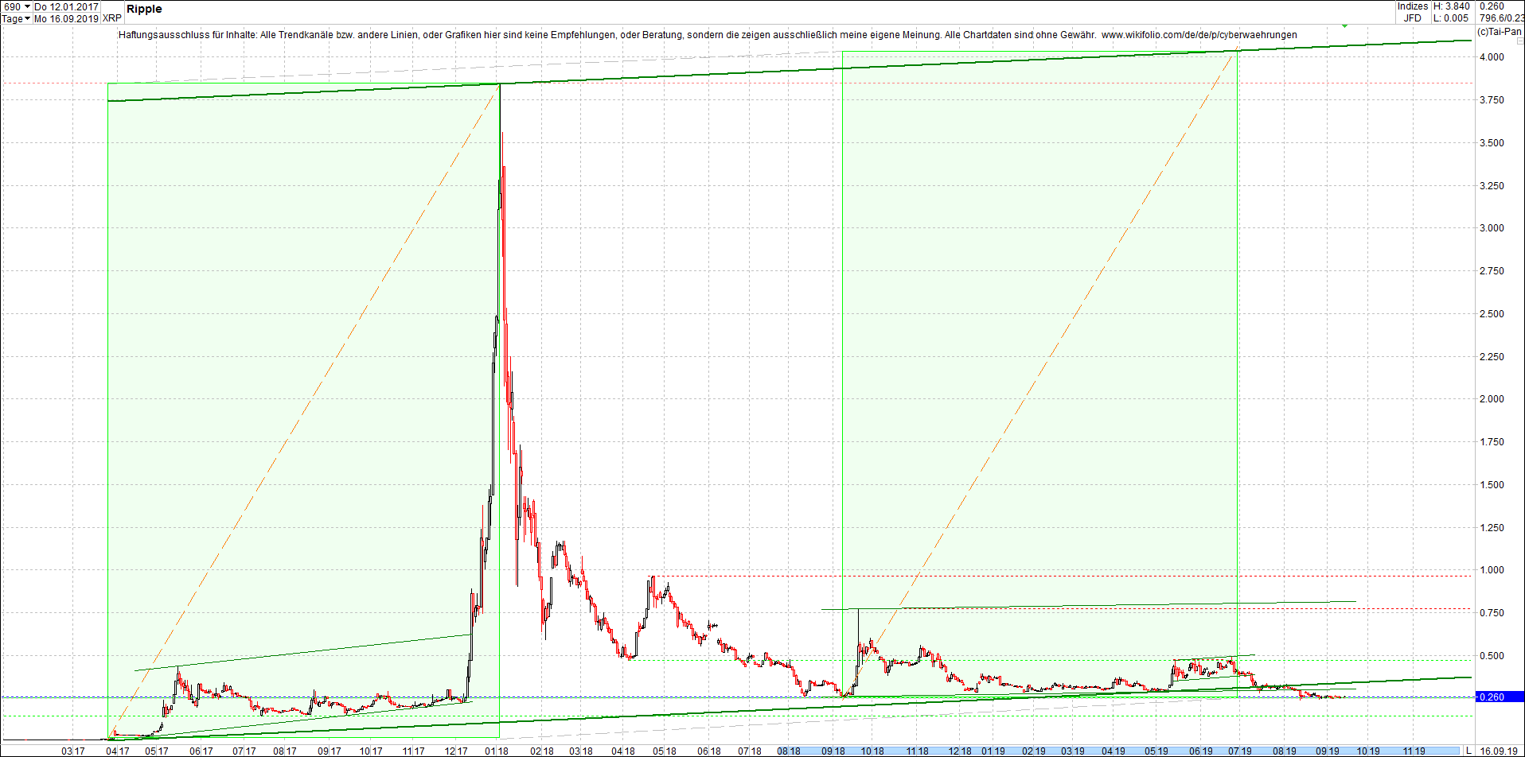
Task: Open the "Tage" timeframe dropdown
Action: click(16, 19)
